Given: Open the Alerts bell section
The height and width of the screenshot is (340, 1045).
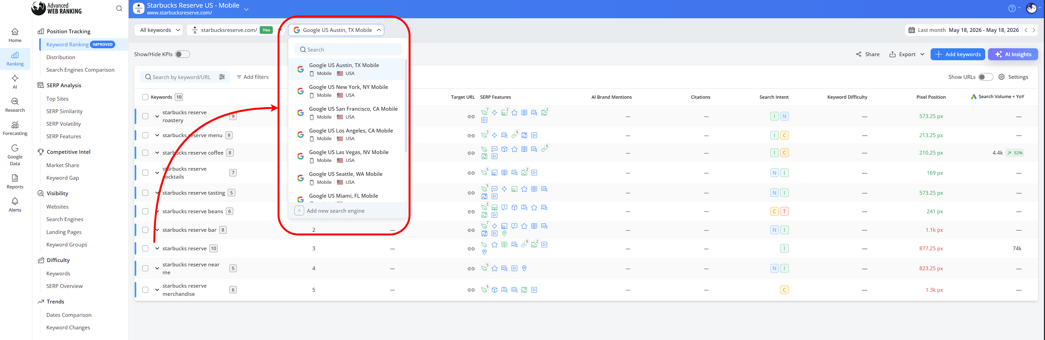Looking at the screenshot, I should pos(15,205).
